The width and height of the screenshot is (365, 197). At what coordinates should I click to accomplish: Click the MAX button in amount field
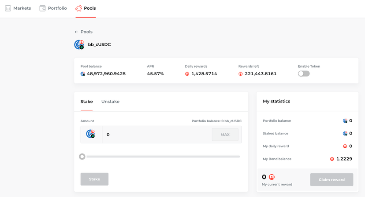coord(225,135)
